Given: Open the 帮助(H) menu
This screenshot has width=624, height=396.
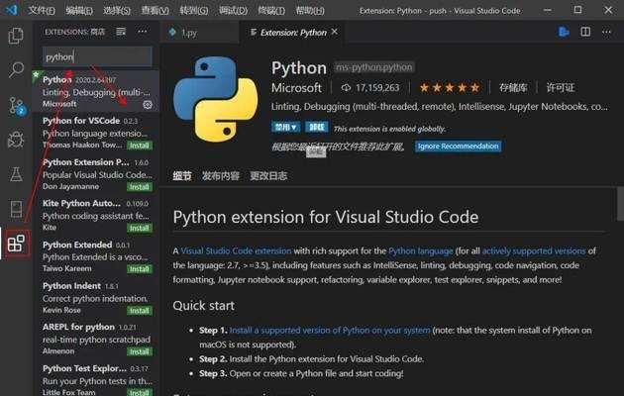Looking at the screenshot, I should (x=310, y=10).
